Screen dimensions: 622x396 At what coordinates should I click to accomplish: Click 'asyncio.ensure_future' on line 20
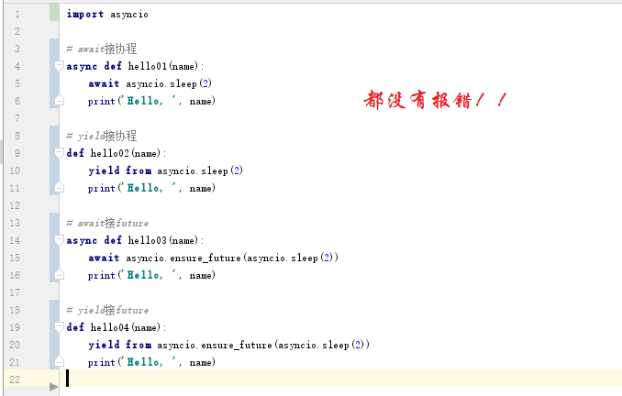214,346
